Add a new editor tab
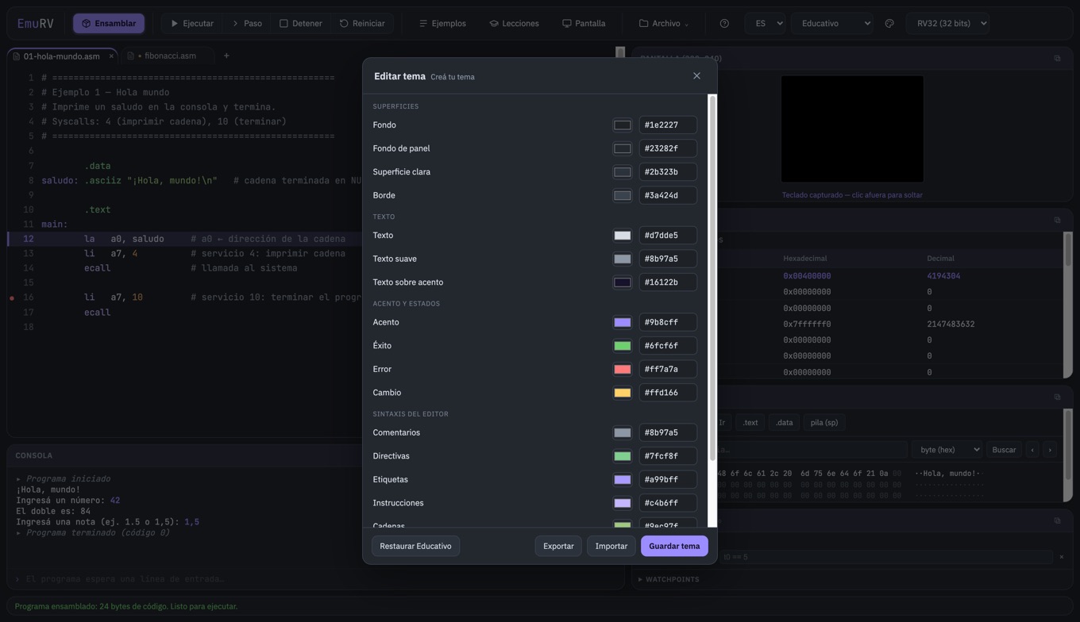The image size is (1080, 622). click(226, 56)
